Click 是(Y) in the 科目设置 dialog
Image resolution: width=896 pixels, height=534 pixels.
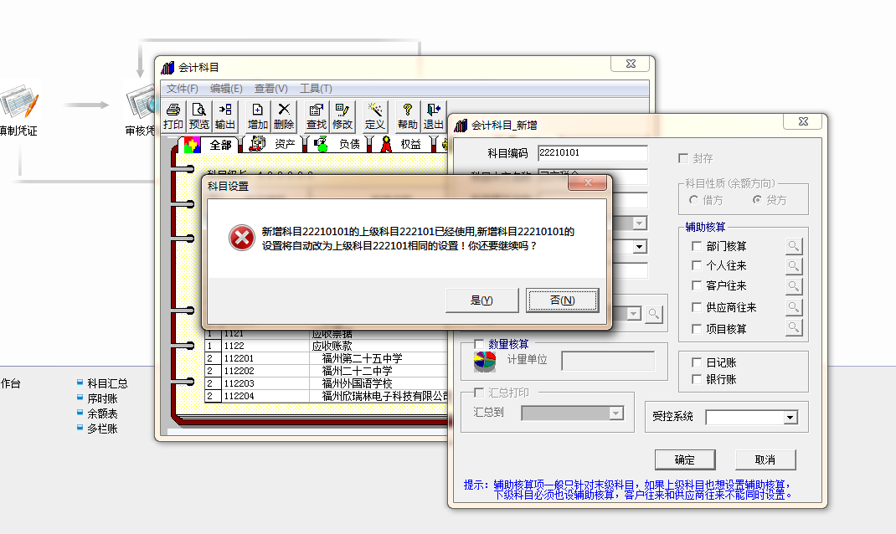pos(481,300)
